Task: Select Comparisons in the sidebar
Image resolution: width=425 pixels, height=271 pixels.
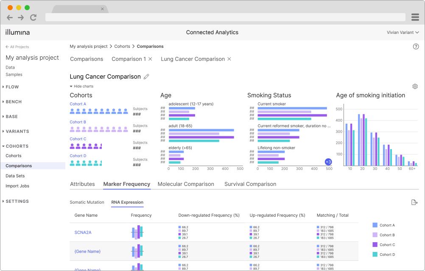Action: point(33,166)
